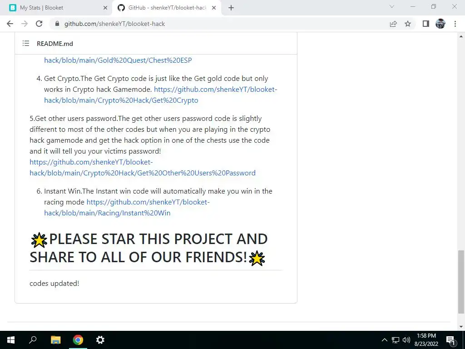Show hidden system tray icons

click(384, 340)
